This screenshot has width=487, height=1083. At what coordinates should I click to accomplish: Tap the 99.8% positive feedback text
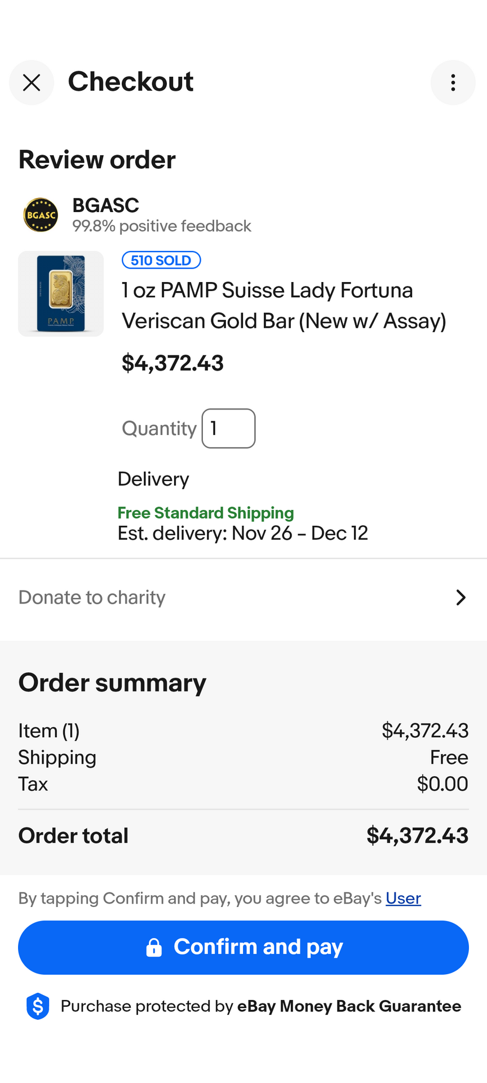click(162, 226)
